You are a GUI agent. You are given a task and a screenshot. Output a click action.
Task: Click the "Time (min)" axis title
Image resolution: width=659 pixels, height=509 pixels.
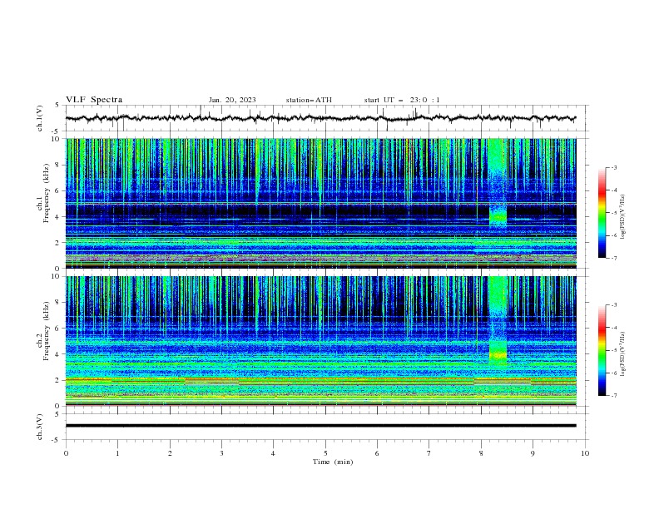click(x=333, y=462)
